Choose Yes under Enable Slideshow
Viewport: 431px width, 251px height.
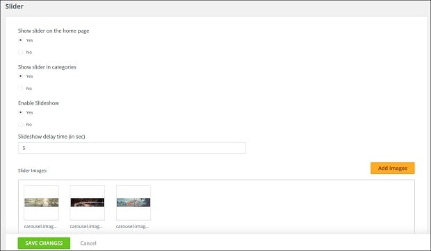tap(21, 112)
